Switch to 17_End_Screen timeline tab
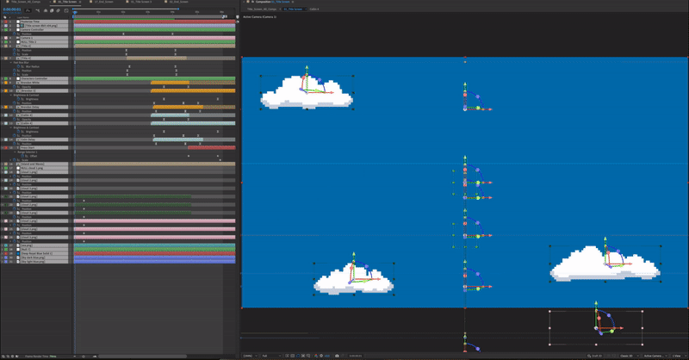Screen dimensions: 689x360 click(x=103, y=2)
